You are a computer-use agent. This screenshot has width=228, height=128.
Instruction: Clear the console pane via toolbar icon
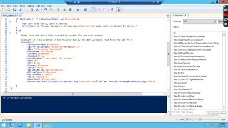point(37,10)
